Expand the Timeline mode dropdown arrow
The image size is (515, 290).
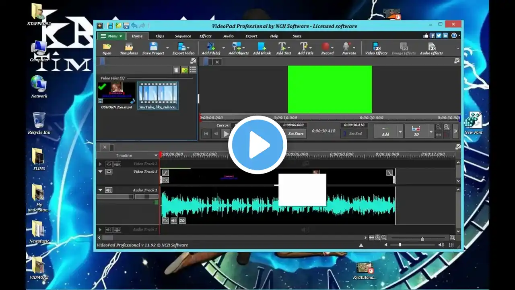tap(156, 155)
